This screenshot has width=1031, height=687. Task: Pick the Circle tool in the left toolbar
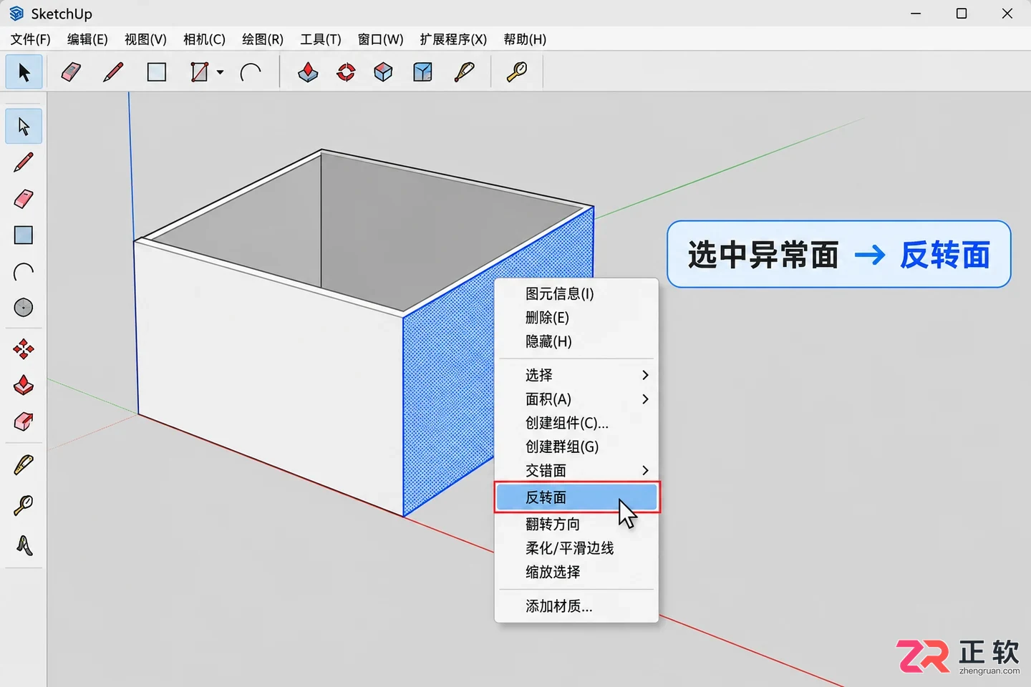[x=24, y=308]
